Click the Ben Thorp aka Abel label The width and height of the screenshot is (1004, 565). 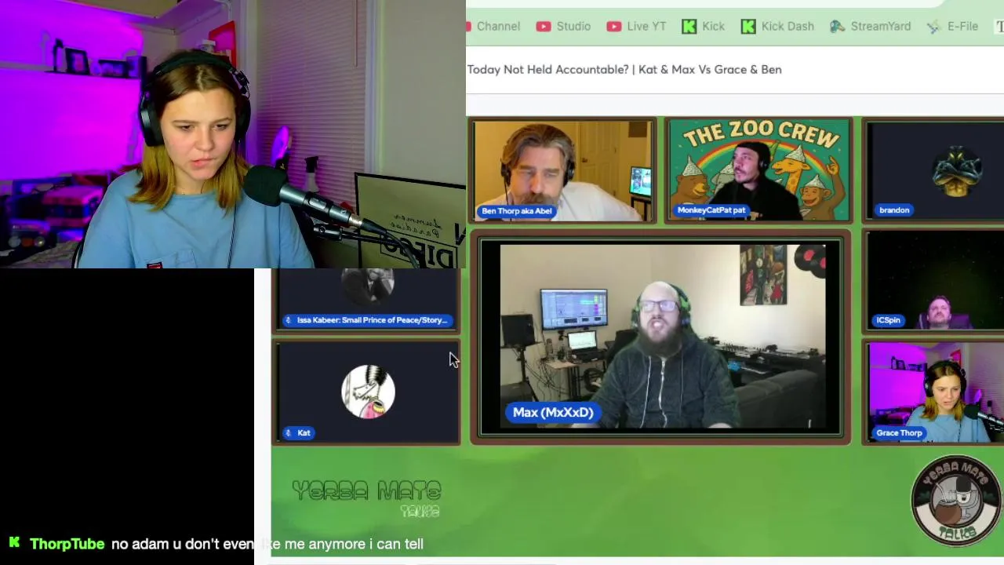517,210
